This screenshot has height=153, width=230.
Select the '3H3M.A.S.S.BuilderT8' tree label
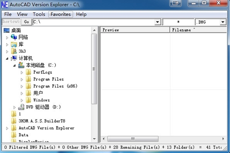coord(42,121)
